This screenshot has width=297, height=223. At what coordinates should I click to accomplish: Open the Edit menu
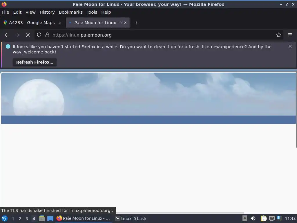coord(17,12)
